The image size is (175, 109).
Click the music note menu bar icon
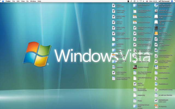pos(131,1)
